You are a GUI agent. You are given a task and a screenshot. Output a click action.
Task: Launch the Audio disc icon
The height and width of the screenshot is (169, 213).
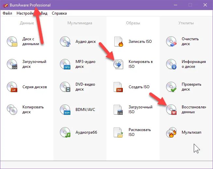pyautogui.click(x=65, y=42)
